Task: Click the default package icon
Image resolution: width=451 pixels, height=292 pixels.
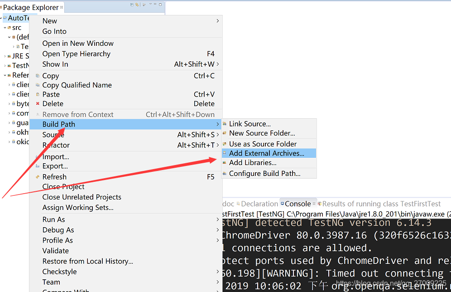Action: [x=14, y=37]
